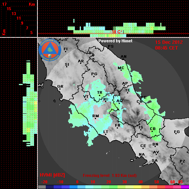Viewport: 189px width, 189px height.
Task: Click the NA city label
Action: (142, 155)
